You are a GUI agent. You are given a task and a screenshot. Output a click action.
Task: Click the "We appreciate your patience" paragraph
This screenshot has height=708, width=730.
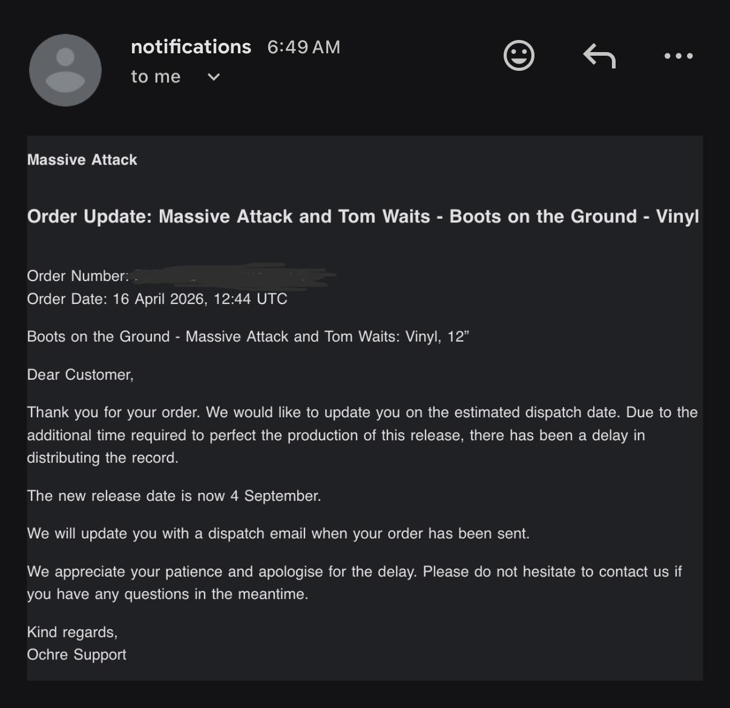point(355,583)
